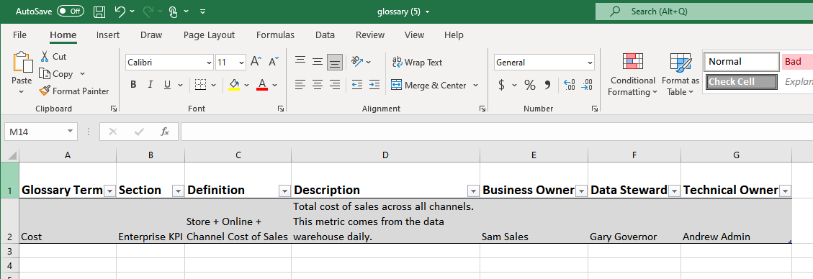Click Decrease Decimal icon

coord(587,85)
